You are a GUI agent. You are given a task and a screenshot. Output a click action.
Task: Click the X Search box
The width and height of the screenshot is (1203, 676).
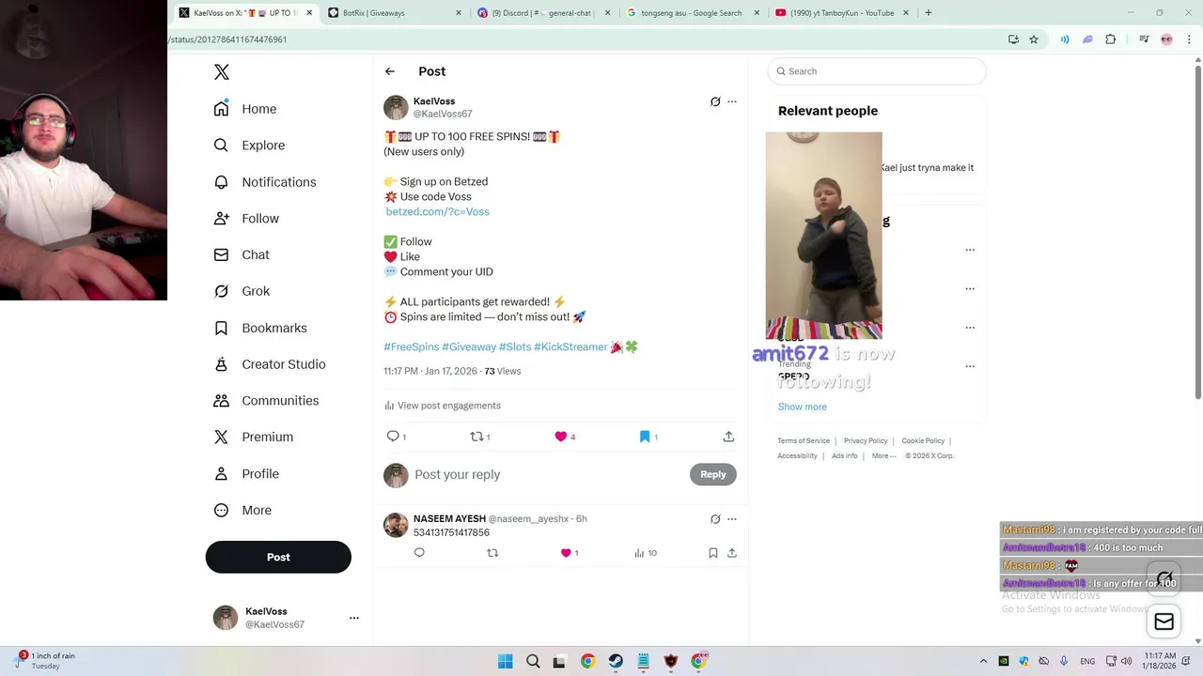click(x=877, y=71)
